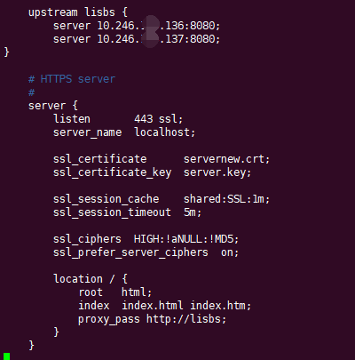Image resolution: width=355 pixels, height=360 pixels.
Task: Place cursor on 'listen' directive
Action: pos(72,119)
